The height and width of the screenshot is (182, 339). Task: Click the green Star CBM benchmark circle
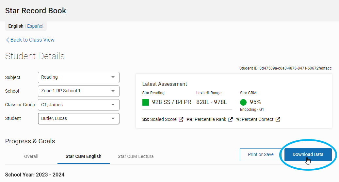click(x=243, y=102)
